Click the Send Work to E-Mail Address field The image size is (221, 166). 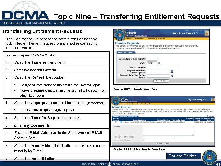[159, 137]
